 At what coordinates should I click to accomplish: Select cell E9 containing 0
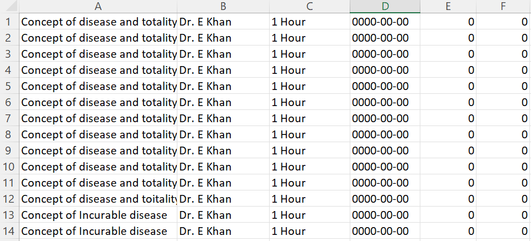tap(448, 150)
